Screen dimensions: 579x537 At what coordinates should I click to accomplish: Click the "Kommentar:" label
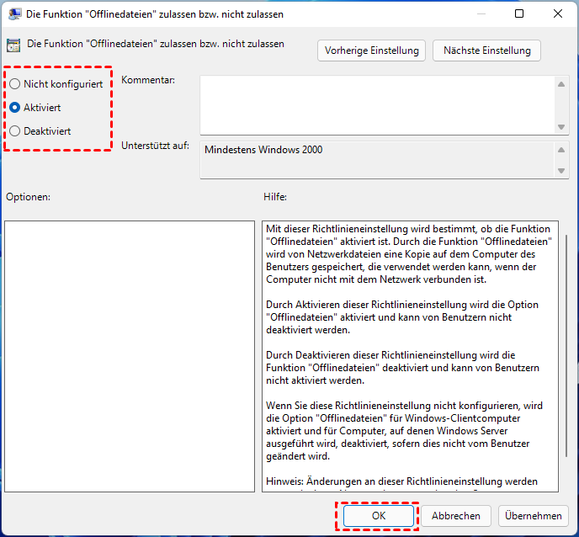[148, 80]
